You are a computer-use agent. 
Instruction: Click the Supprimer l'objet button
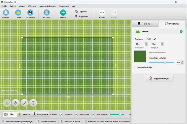pyautogui.click(x=159, y=79)
